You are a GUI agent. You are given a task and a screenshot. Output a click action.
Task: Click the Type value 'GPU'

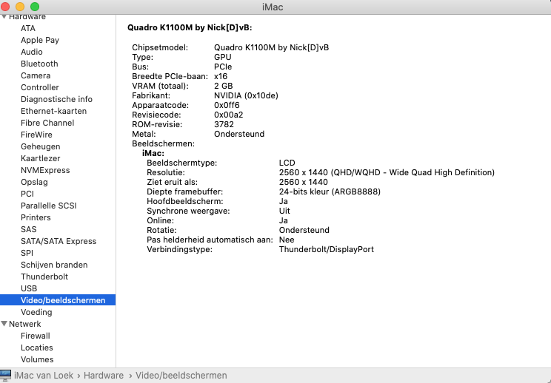point(222,57)
